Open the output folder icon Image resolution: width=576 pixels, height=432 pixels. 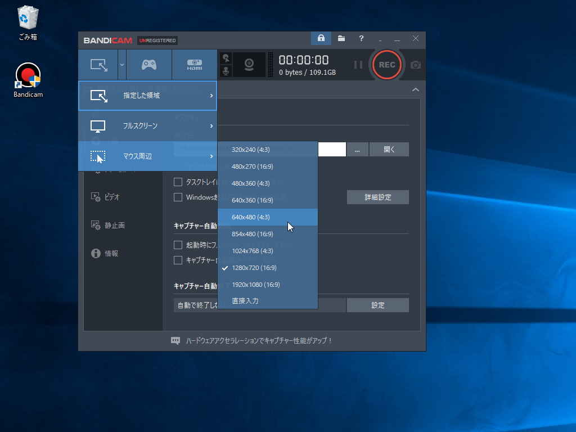(341, 38)
